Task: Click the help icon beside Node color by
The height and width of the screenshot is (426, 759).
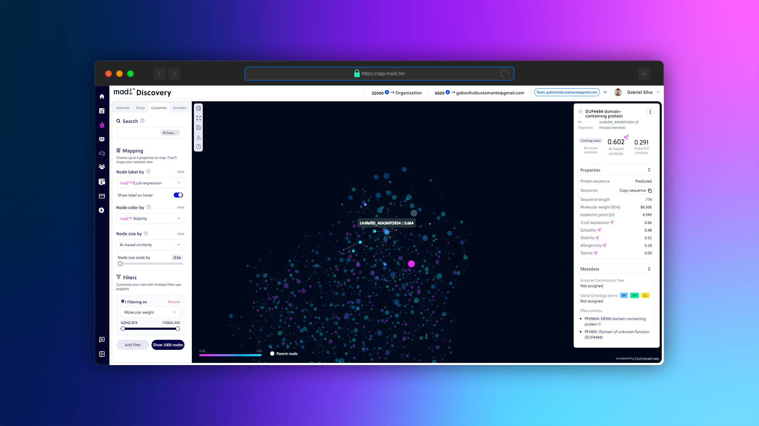Action: point(149,207)
